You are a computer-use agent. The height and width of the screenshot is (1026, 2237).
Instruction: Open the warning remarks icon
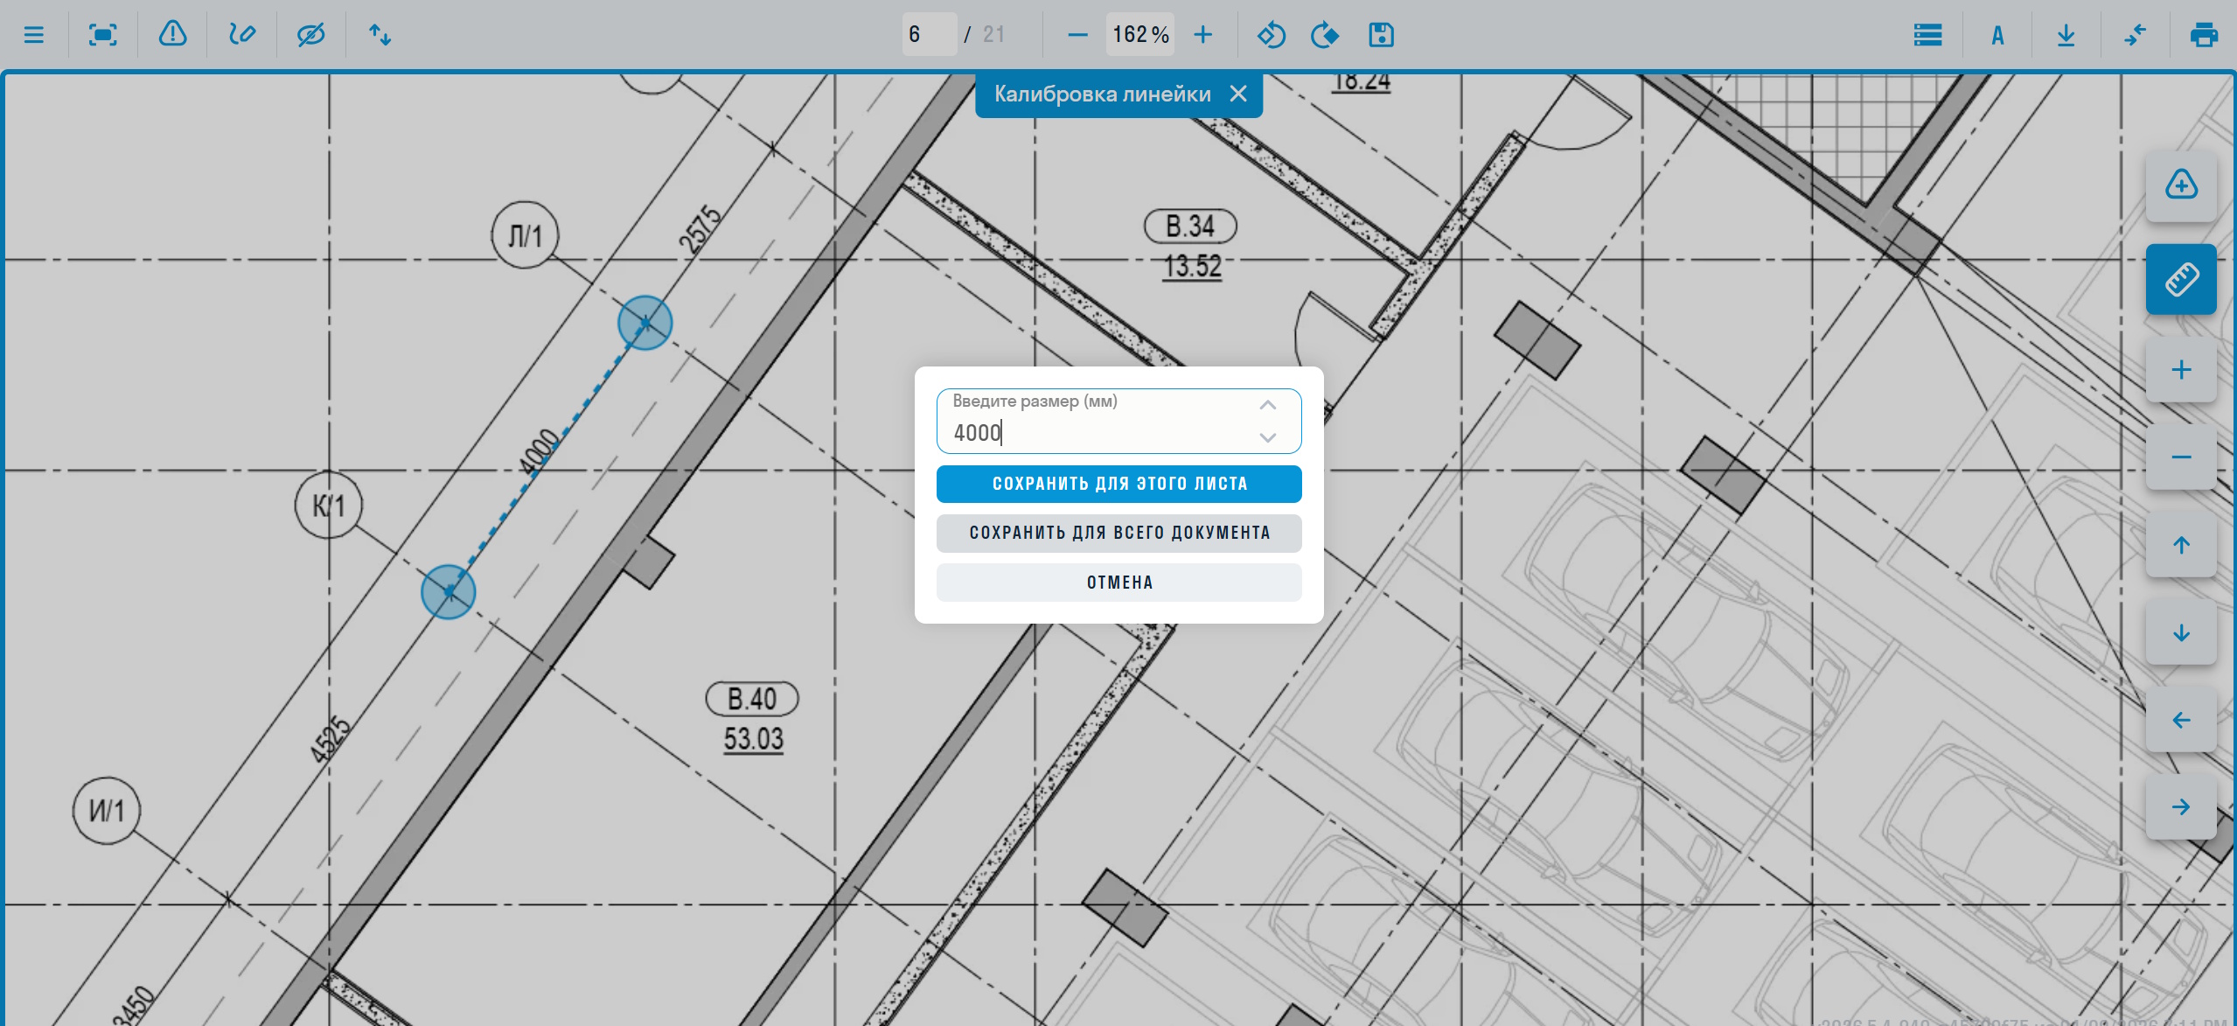point(172,35)
